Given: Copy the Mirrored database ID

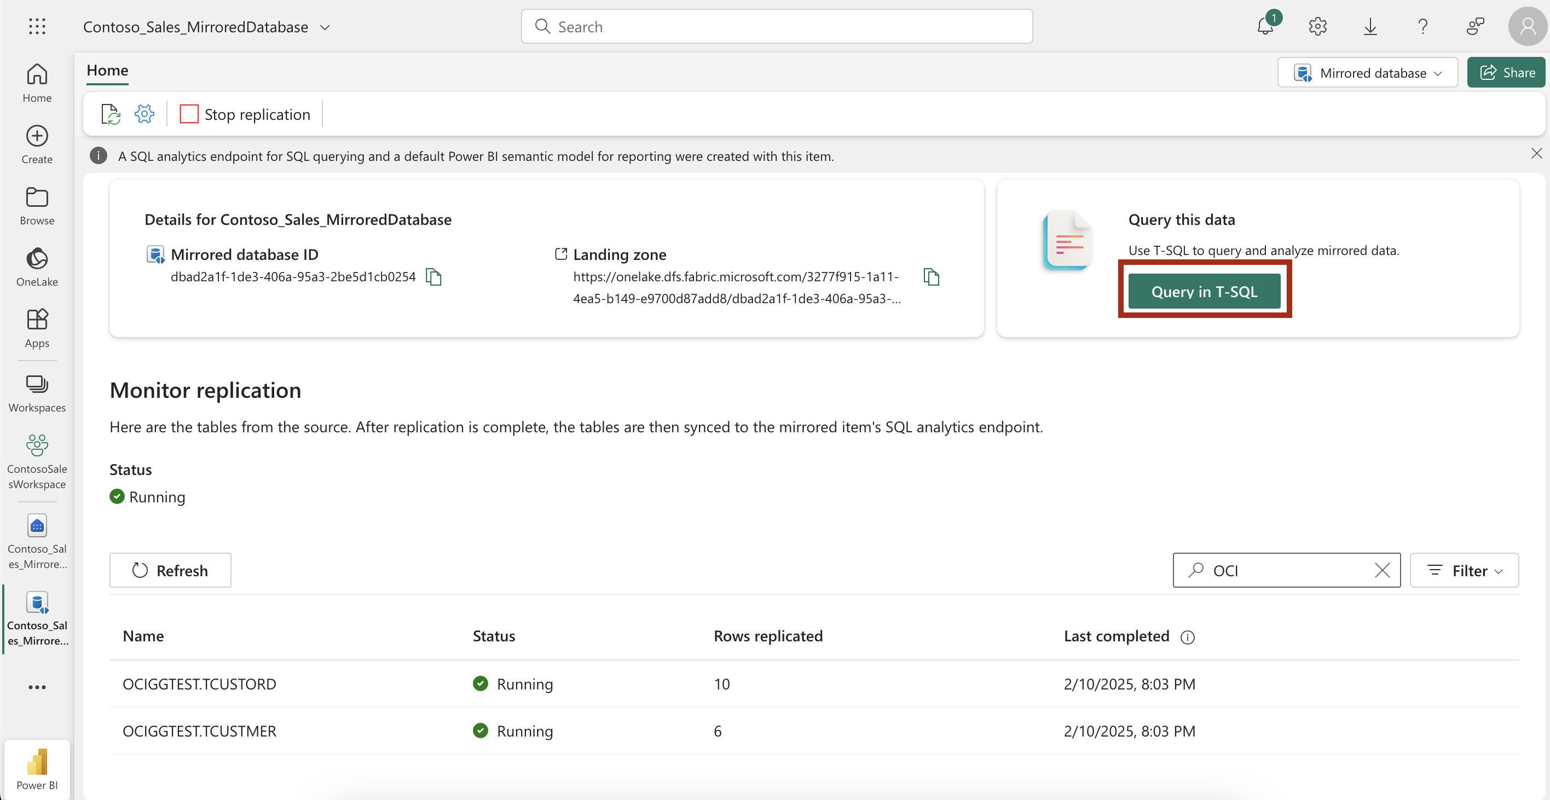Looking at the screenshot, I should [x=435, y=276].
